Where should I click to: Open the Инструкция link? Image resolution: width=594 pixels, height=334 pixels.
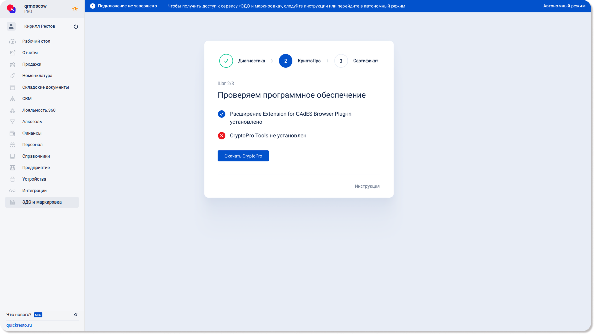coord(367,186)
